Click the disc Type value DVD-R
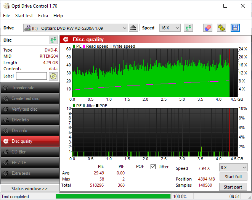Viewport: 252px width, 200px height. tap(51, 50)
